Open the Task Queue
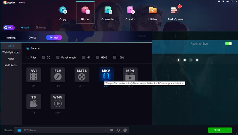 click(175, 13)
